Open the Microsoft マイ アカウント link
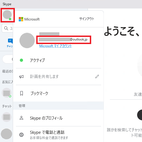142x142 pixels. (55, 46)
